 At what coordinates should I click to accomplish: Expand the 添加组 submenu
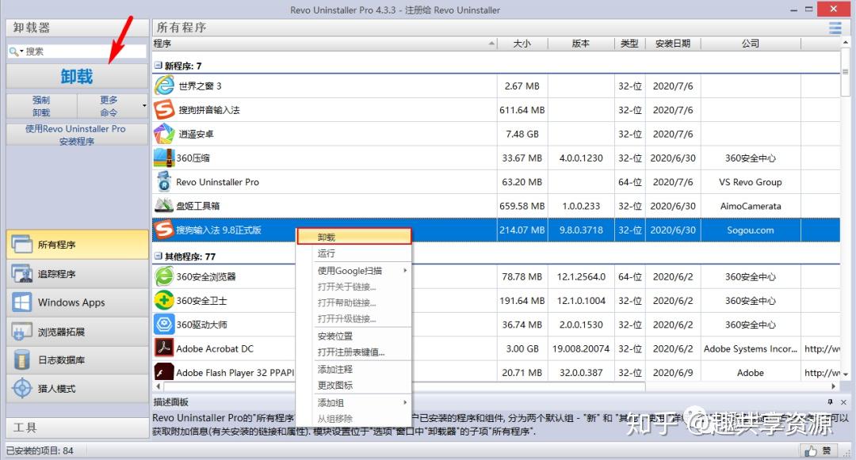click(405, 402)
